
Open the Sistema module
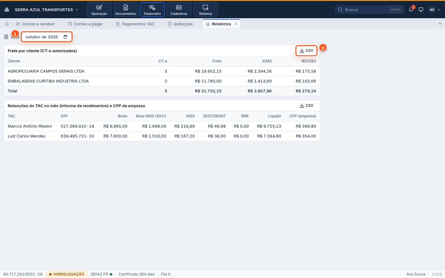tap(206, 10)
